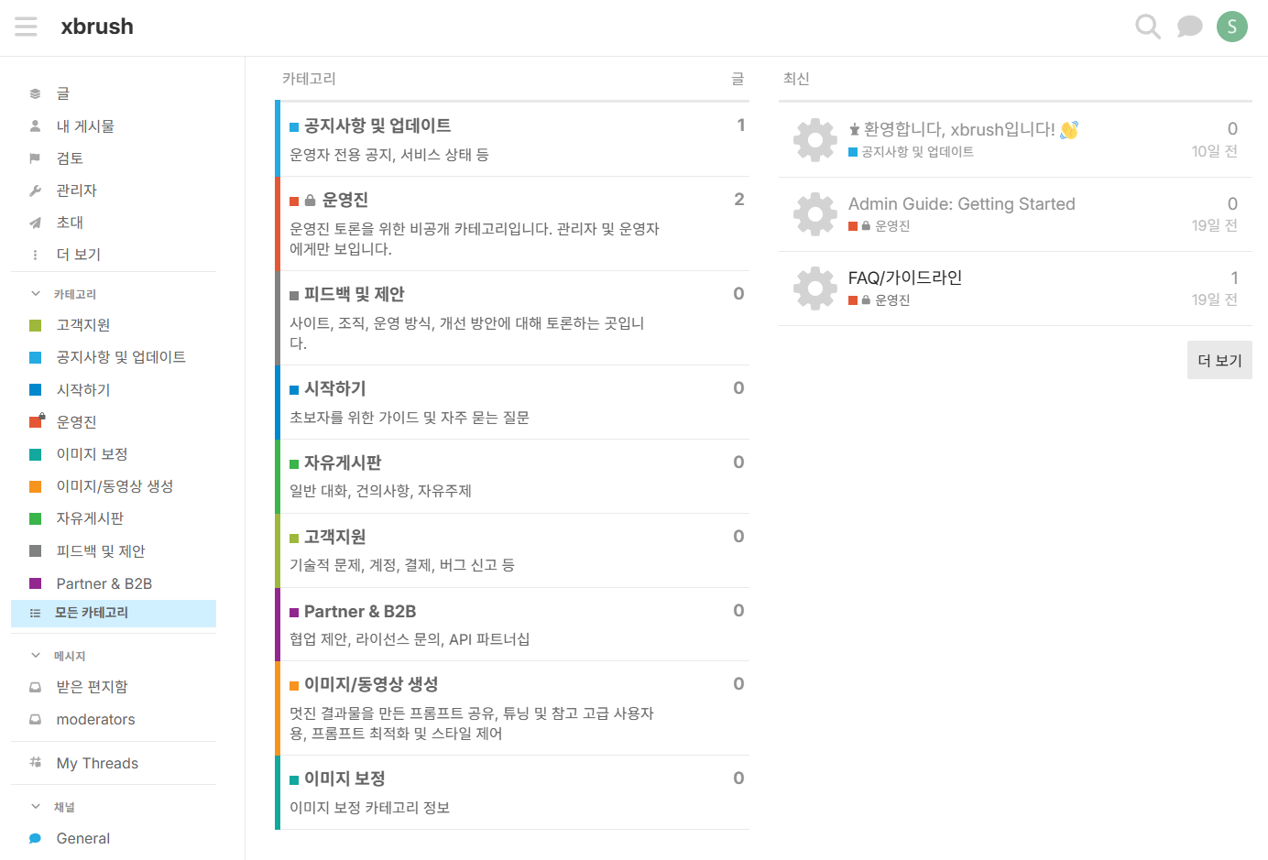The width and height of the screenshot is (1268, 860).
Task: Switch to 내 게시물 in the sidebar
Action: click(85, 125)
